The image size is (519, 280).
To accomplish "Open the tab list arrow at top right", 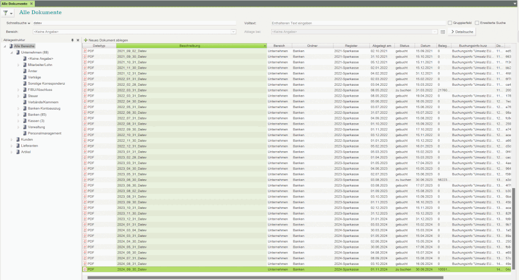I will (515, 4).
